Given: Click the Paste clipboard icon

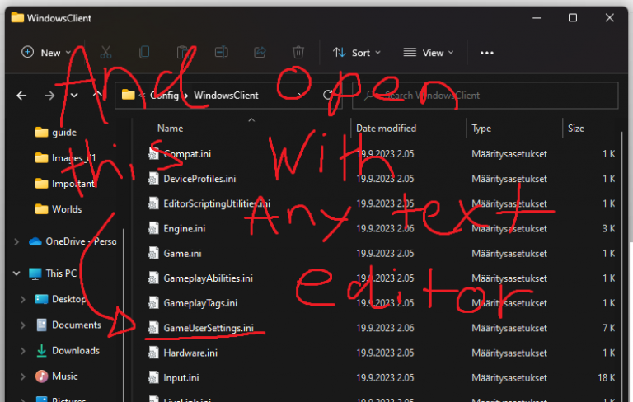Looking at the screenshot, I should 183,52.
